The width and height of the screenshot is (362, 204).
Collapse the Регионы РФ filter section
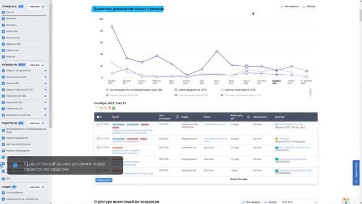tap(43, 65)
